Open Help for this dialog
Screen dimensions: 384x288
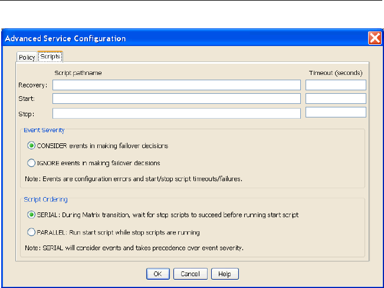click(x=224, y=274)
